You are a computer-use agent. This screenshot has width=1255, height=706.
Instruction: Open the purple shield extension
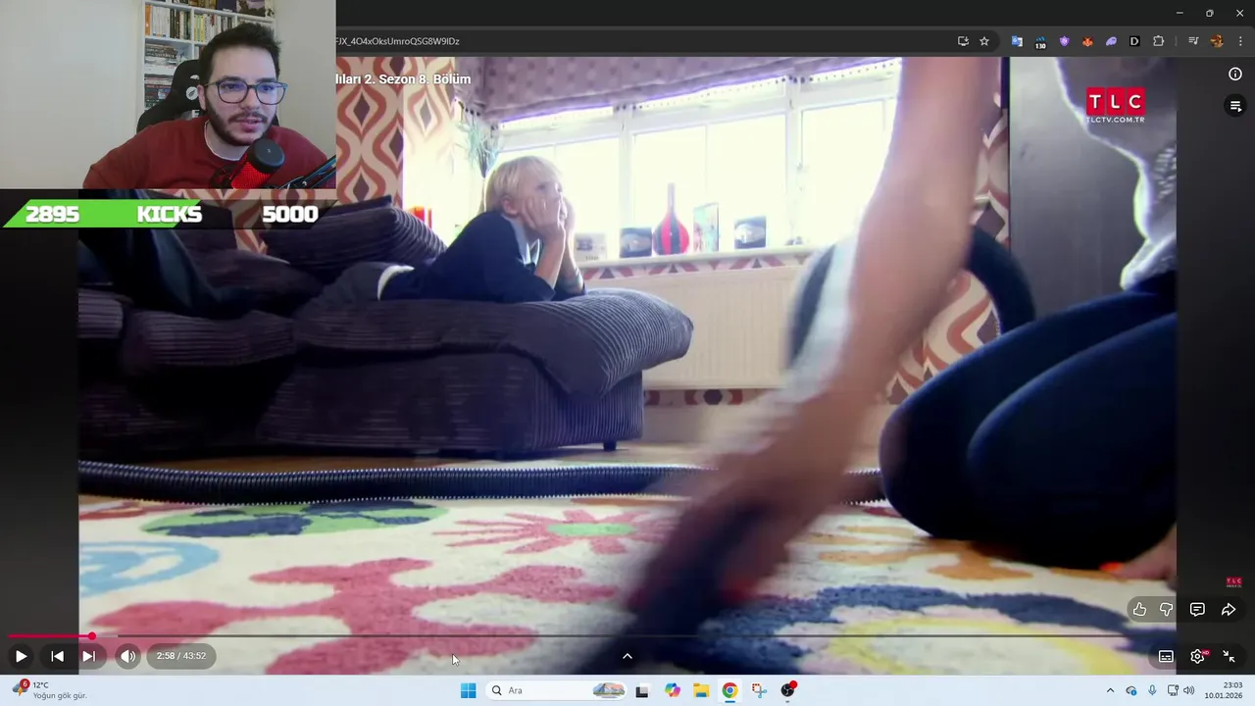[x=1064, y=41]
